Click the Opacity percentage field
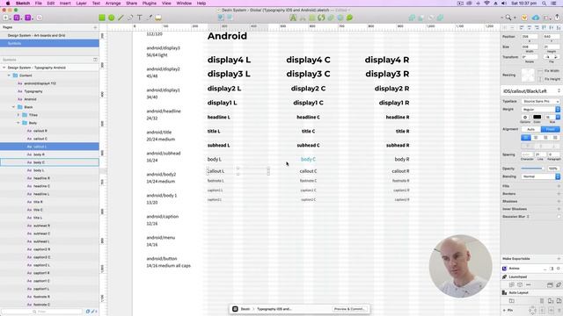This screenshot has width=563, height=316. coord(553,169)
